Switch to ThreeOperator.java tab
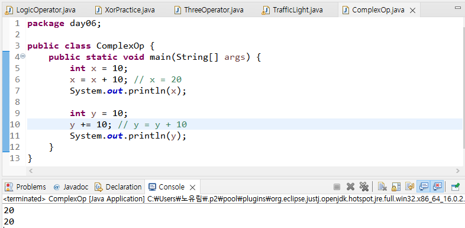The width and height of the screenshot is (465, 228). coord(209,10)
